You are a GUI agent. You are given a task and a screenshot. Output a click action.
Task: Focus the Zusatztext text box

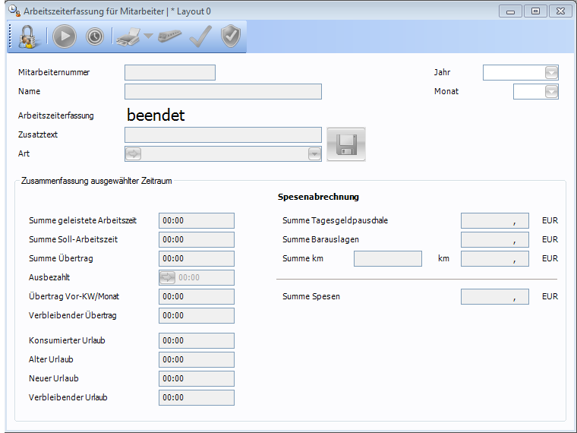[x=223, y=135]
